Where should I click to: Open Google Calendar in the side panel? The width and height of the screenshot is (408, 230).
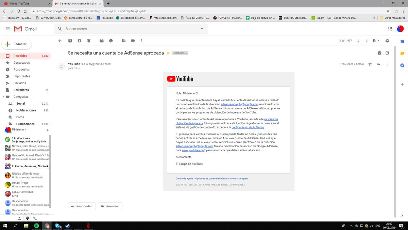402,42
